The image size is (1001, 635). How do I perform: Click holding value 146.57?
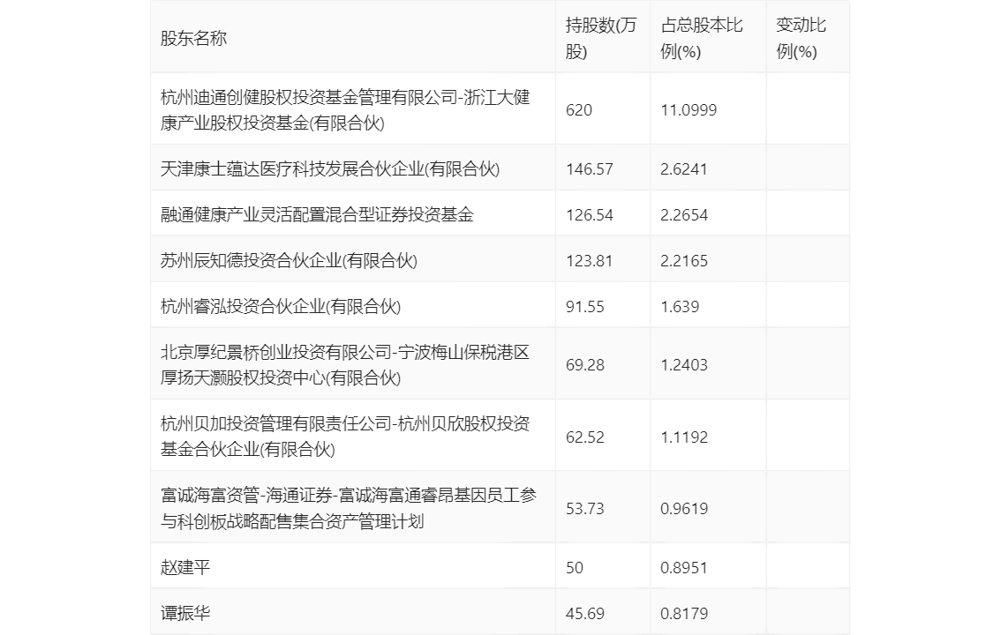[590, 169]
